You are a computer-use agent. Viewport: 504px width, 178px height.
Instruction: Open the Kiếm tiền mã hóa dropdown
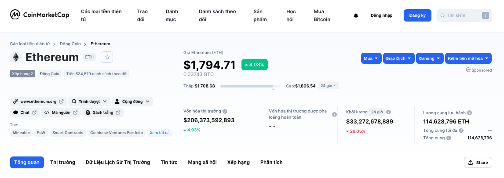click(468, 58)
